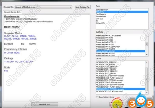
Task: Select device MC9S12XDT384-EEPROM-secured
Action: pos(120,85)
